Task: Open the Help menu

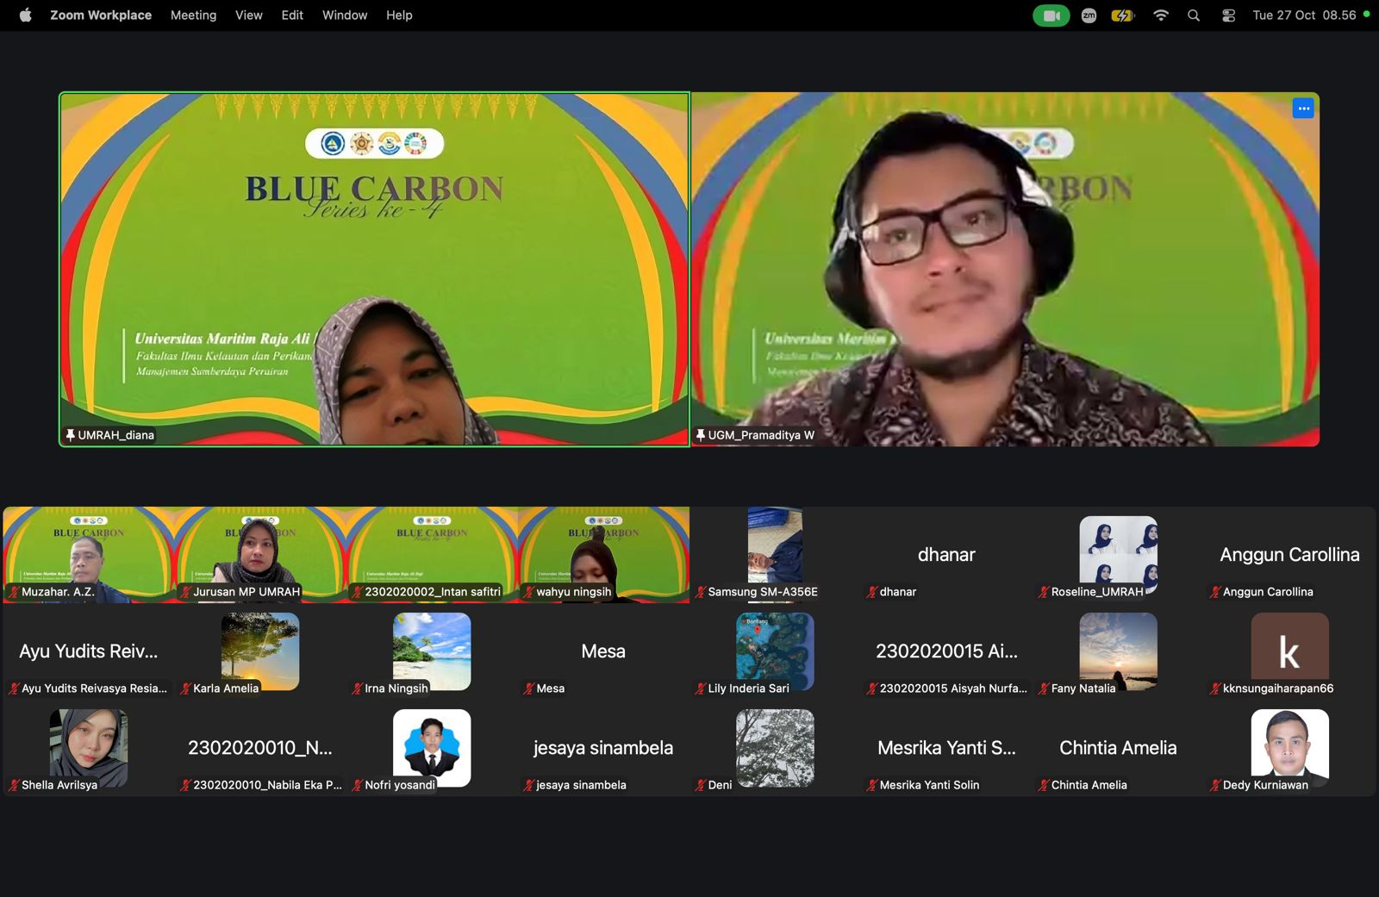Action: pyautogui.click(x=399, y=15)
